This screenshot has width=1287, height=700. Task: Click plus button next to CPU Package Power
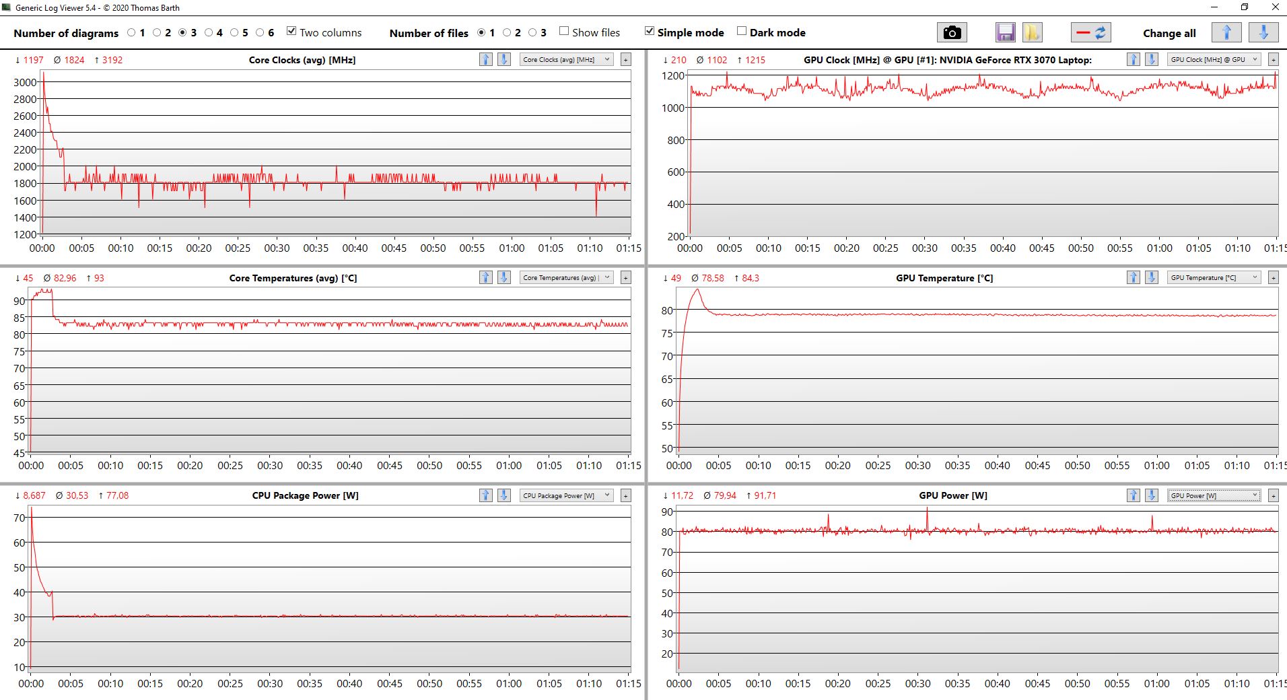pyautogui.click(x=625, y=495)
